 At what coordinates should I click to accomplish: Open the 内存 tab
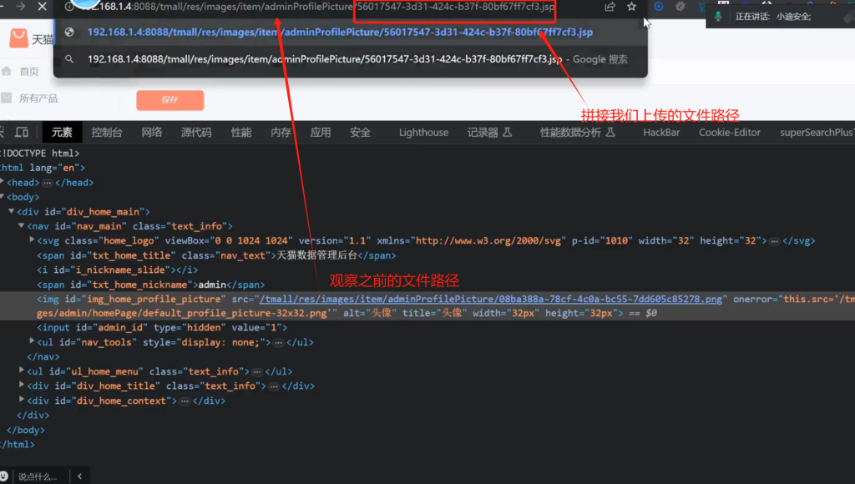(281, 133)
